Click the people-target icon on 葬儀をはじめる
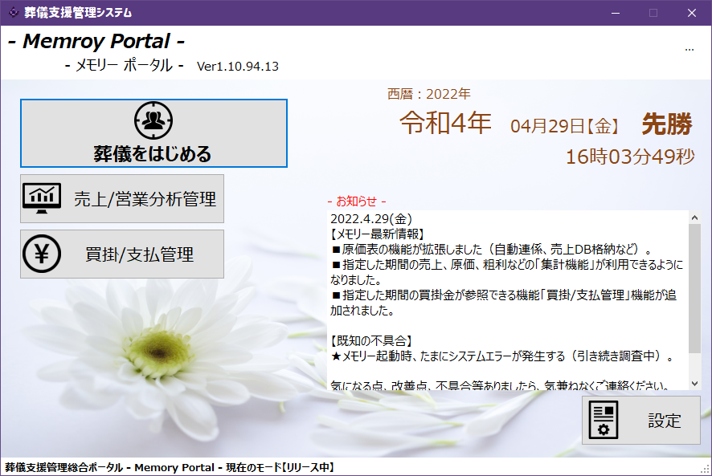 153,120
